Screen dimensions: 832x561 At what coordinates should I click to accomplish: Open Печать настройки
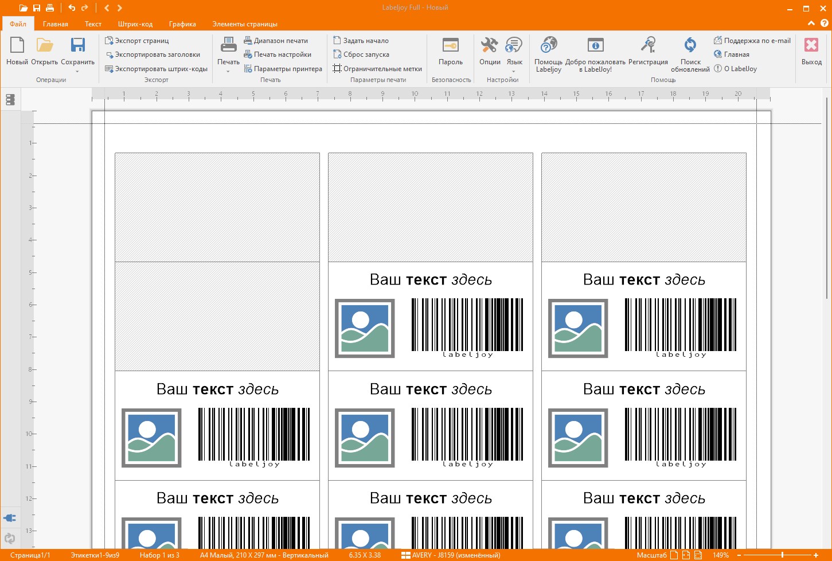[278, 54]
